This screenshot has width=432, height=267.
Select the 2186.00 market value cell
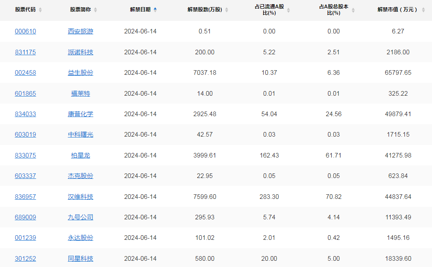(398, 52)
